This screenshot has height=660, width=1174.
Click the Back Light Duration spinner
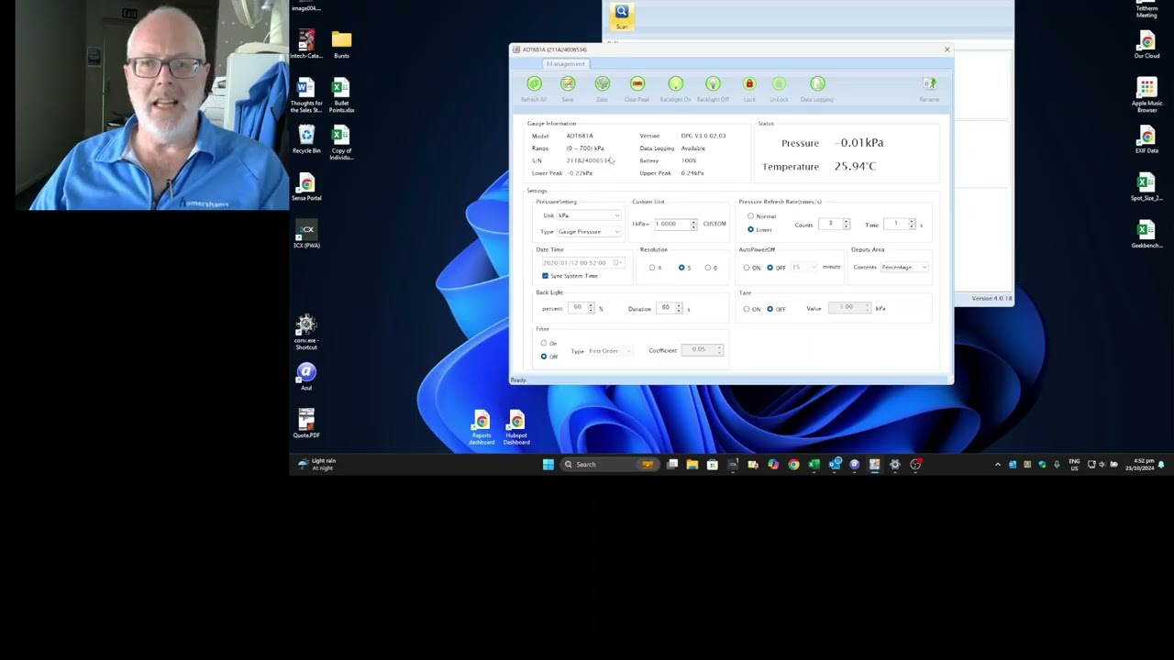click(x=679, y=308)
